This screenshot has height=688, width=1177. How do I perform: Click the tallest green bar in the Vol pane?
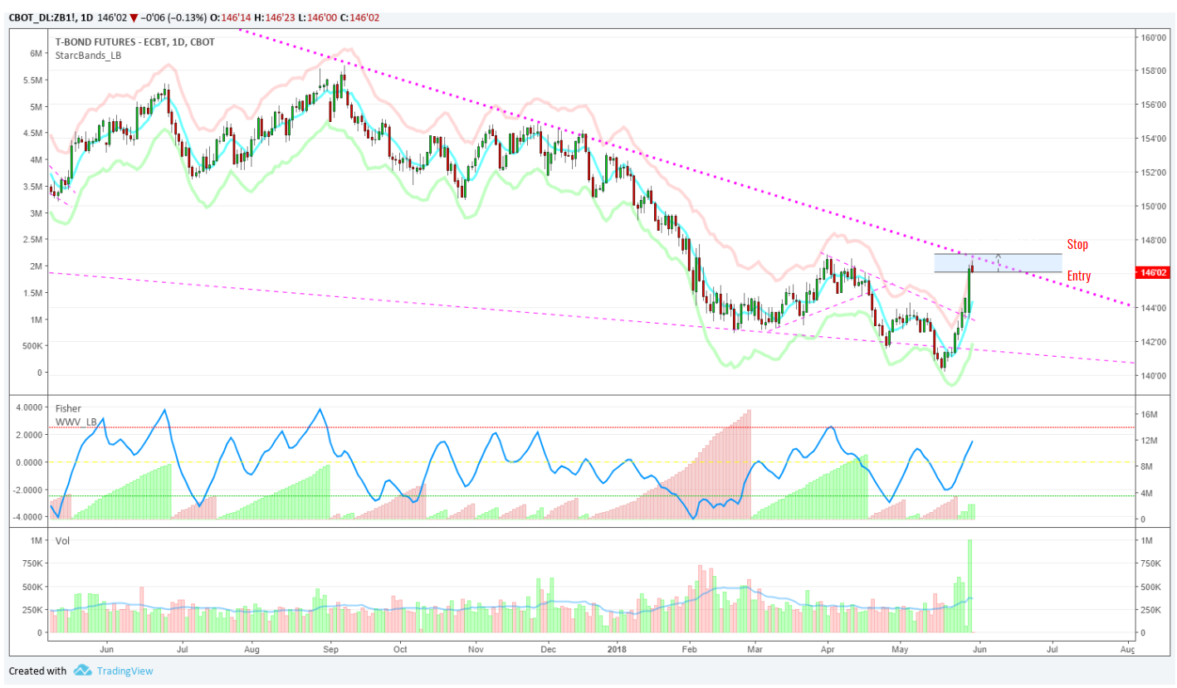tap(969, 586)
